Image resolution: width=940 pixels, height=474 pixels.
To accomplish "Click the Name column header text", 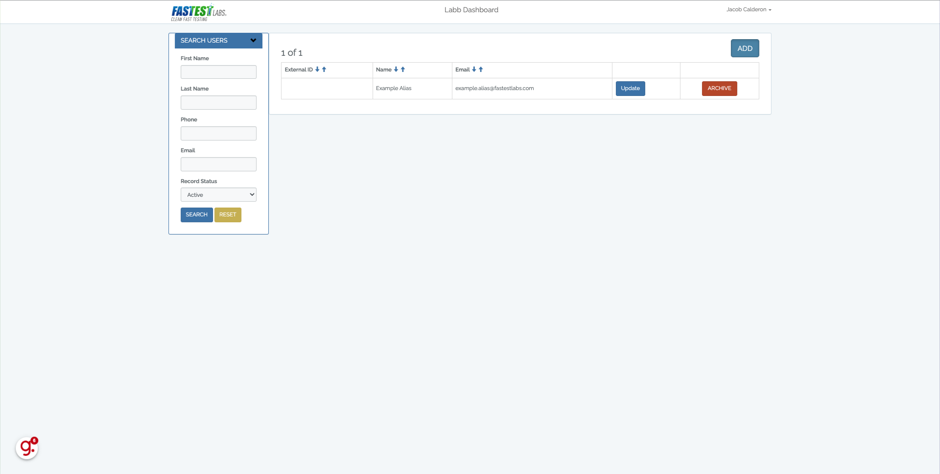I will [384, 70].
